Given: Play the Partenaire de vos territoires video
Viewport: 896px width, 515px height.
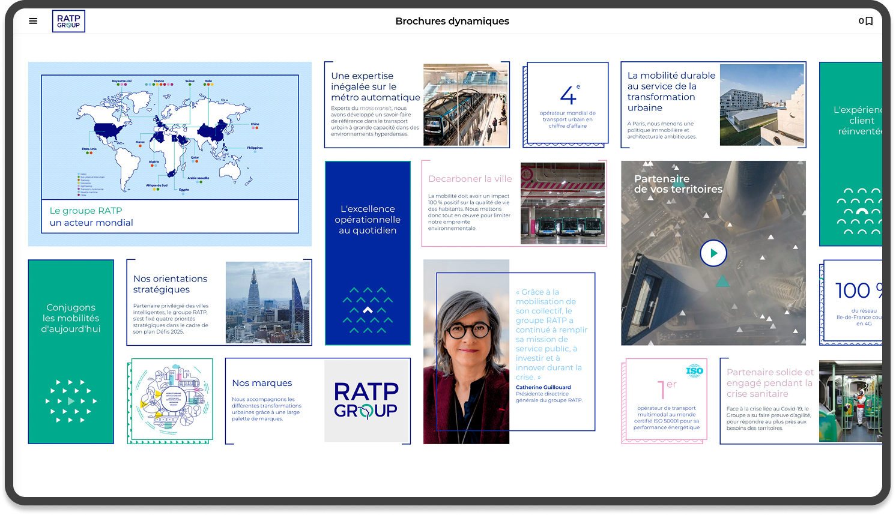Looking at the screenshot, I should (713, 253).
